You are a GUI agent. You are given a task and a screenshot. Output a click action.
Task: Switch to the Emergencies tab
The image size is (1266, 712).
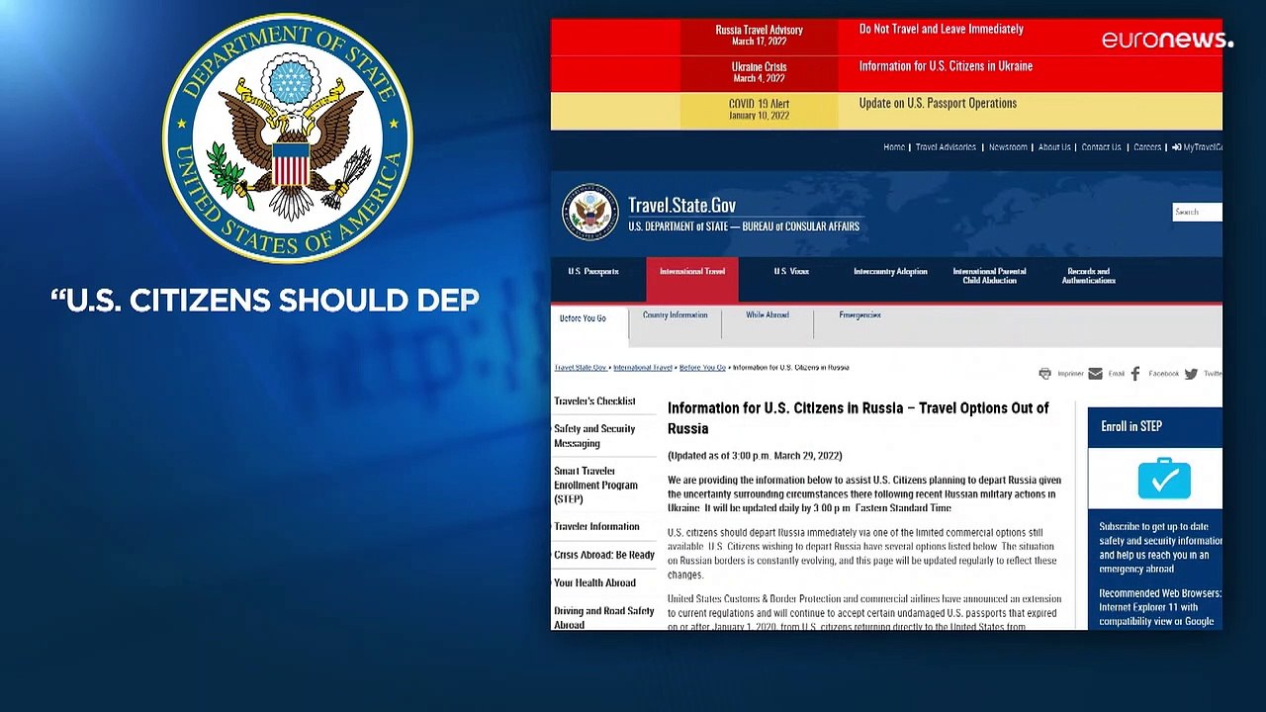[859, 315]
